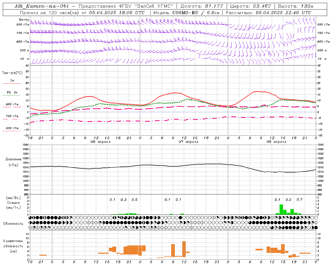Click the '0.5' precipitation amount value
Image resolution: width=331 pixels, height=264 pixels.
pos(134,200)
